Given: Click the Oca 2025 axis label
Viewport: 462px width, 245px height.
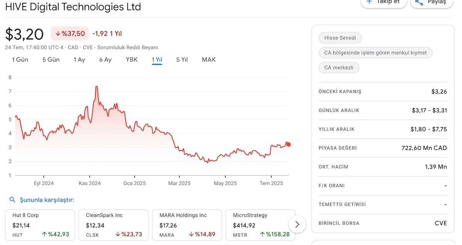Looking at the screenshot, I should click(134, 183).
